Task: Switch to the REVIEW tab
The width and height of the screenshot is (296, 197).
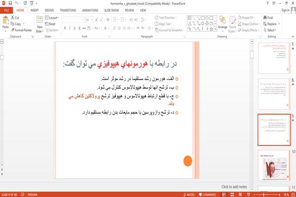Action: [129, 10]
